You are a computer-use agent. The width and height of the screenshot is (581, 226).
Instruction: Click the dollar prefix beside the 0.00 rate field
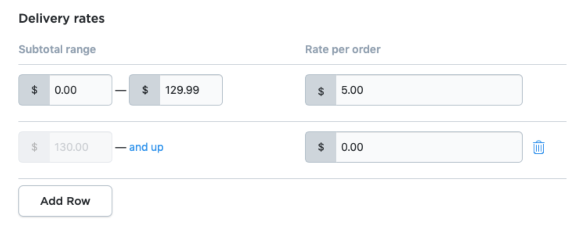(x=321, y=147)
